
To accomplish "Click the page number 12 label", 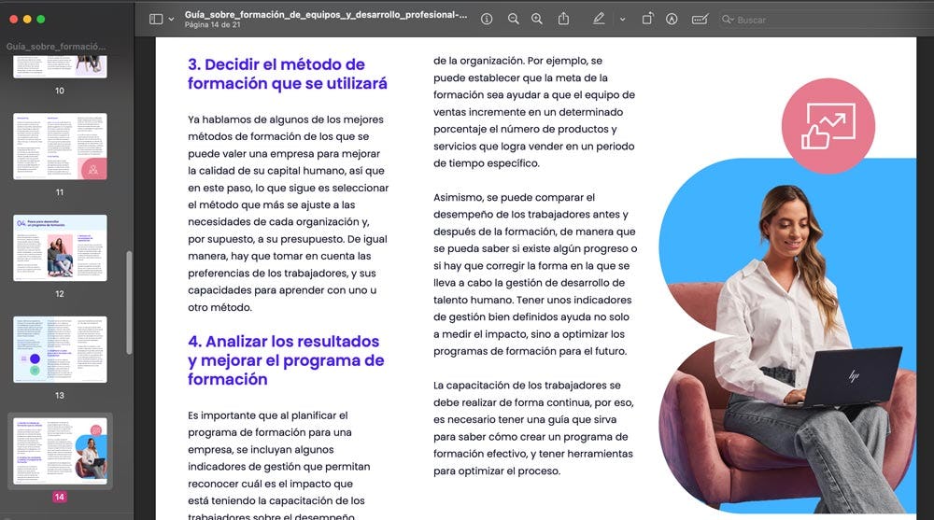I will click(60, 294).
